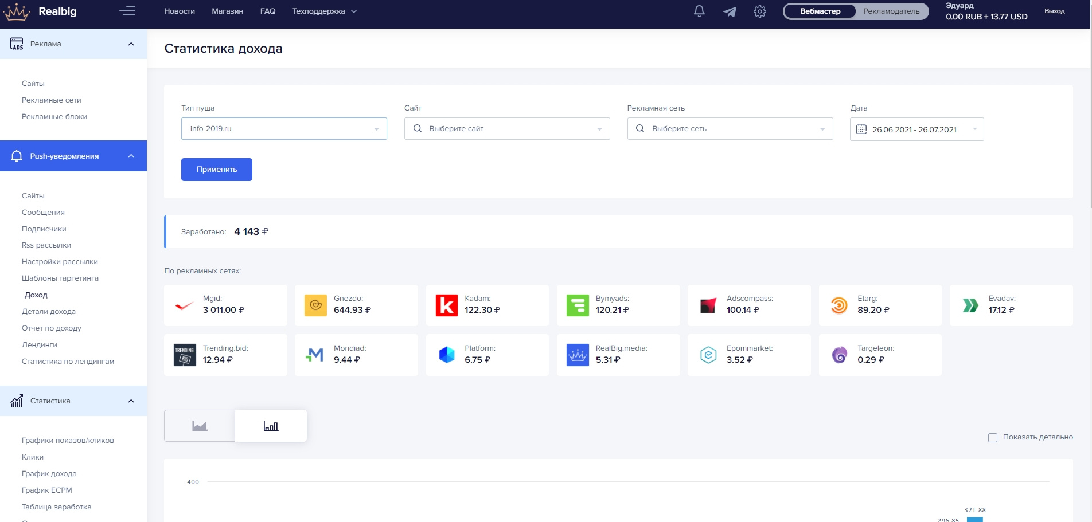
Task: Enable the Показать детально checkbox
Action: coord(993,438)
